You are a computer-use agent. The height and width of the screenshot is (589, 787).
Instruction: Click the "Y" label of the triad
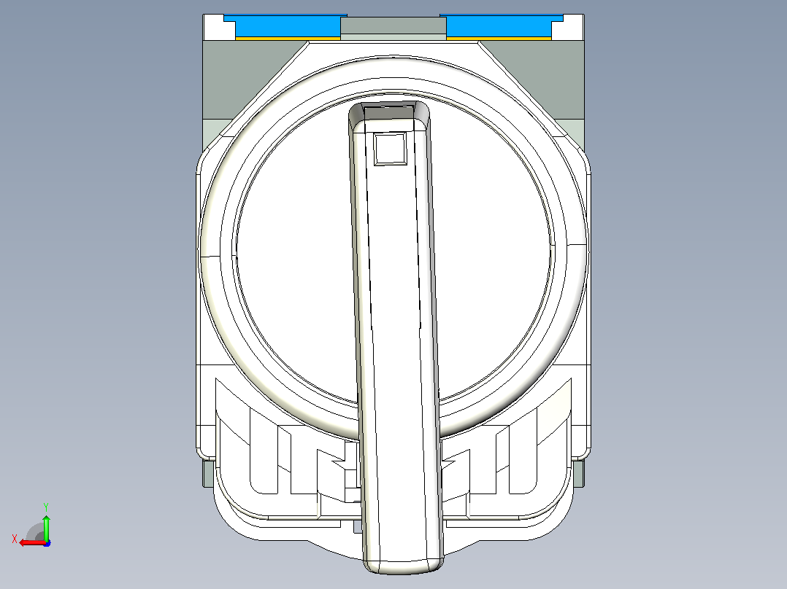[x=46, y=507]
